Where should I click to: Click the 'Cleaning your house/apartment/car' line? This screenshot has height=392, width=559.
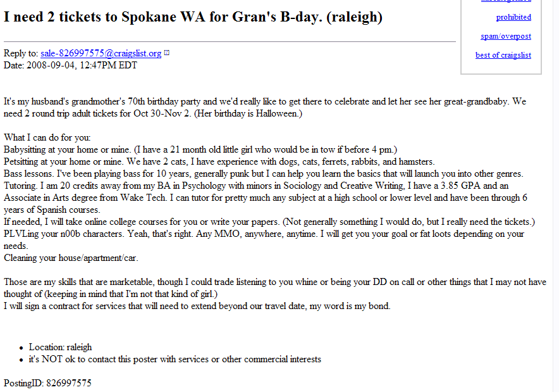[x=71, y=258]
